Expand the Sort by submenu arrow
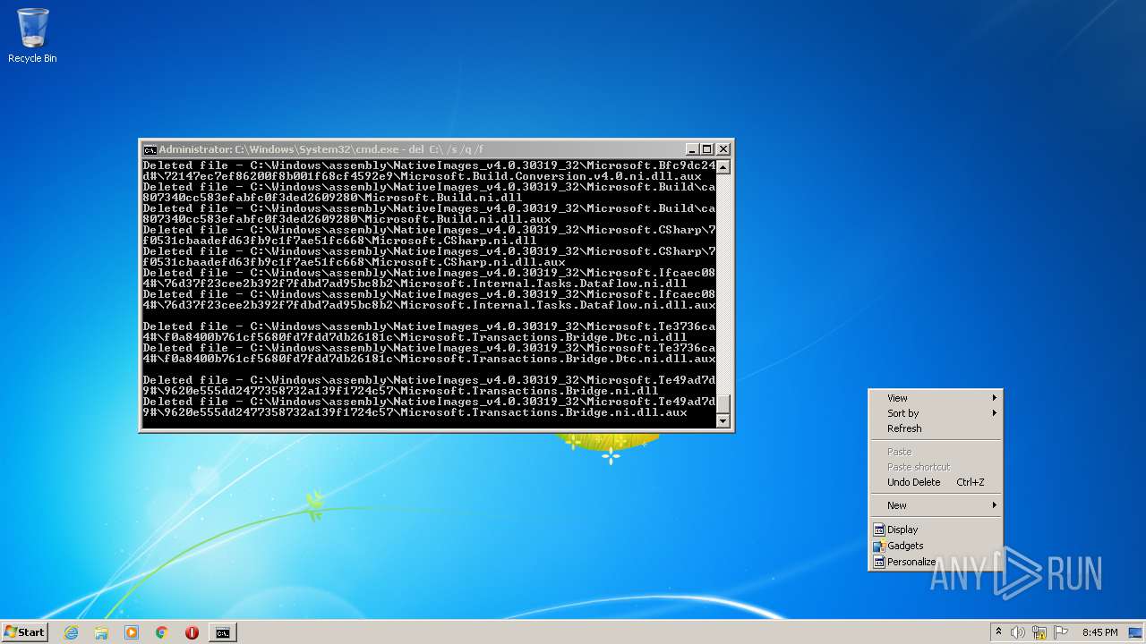This screenshot has height=644, width=1146. coord(994,413)
